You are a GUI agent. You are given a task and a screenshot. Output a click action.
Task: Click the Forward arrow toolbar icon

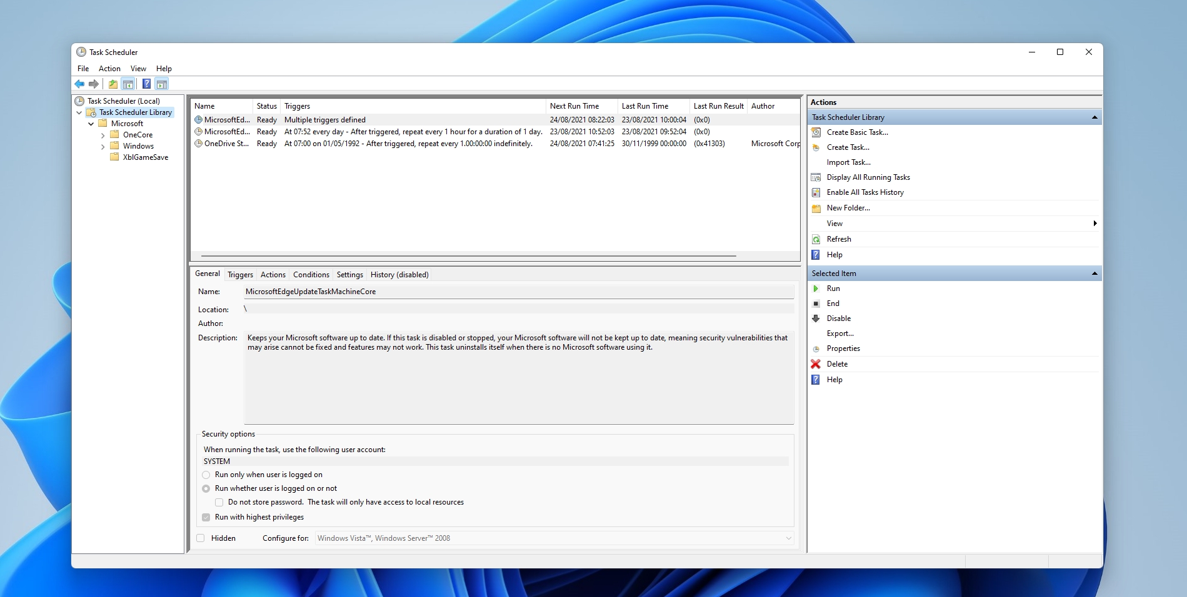pyautogui.click(x=94, y=84)
